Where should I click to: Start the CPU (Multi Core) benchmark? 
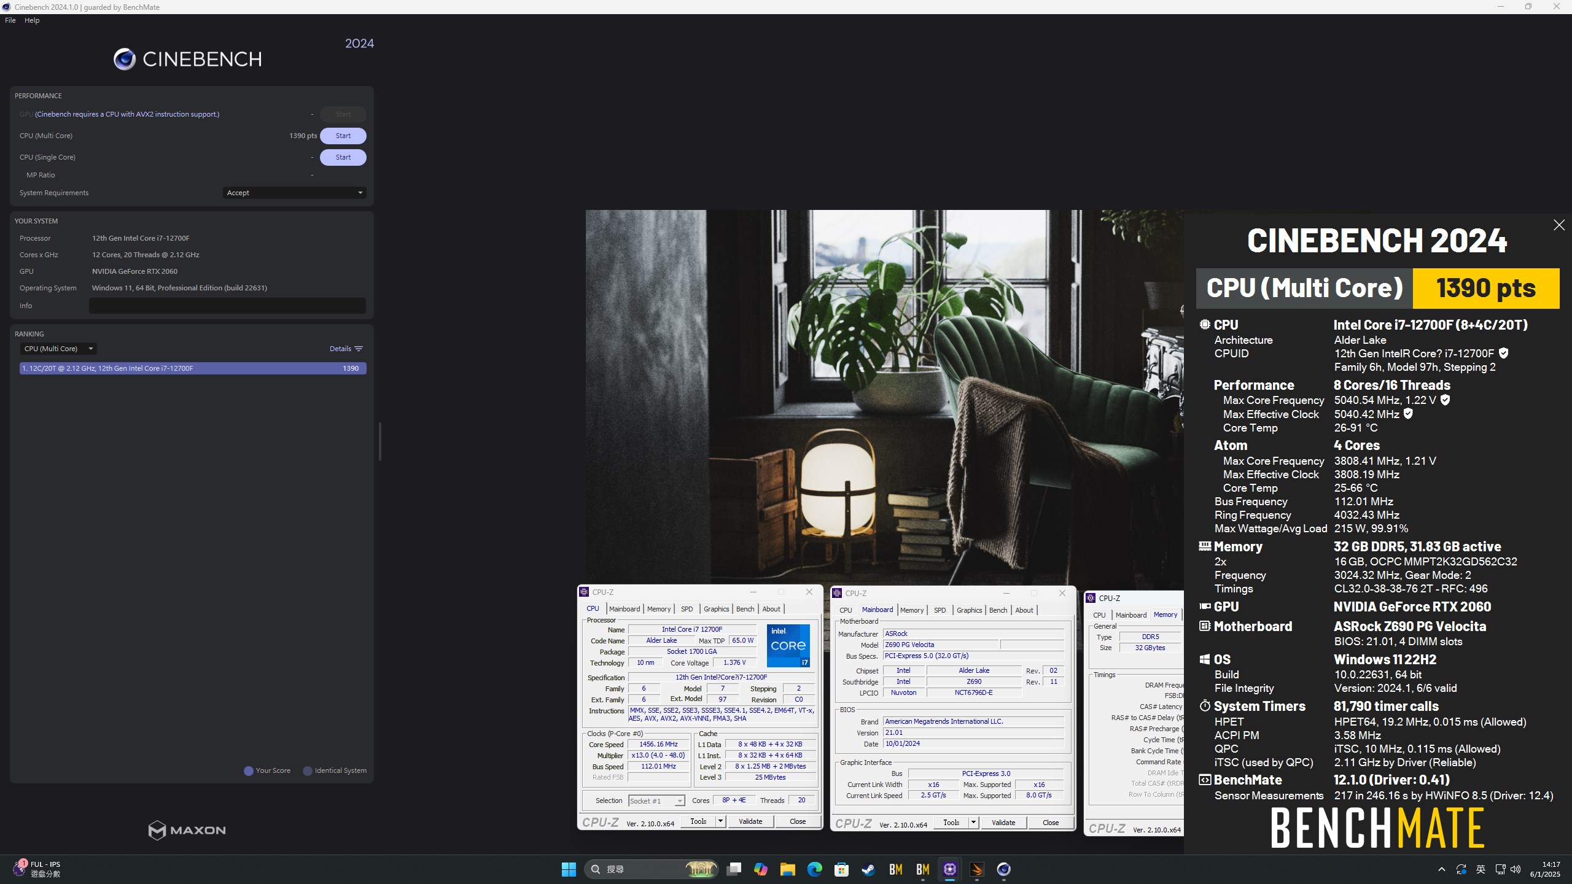[343, 136]
